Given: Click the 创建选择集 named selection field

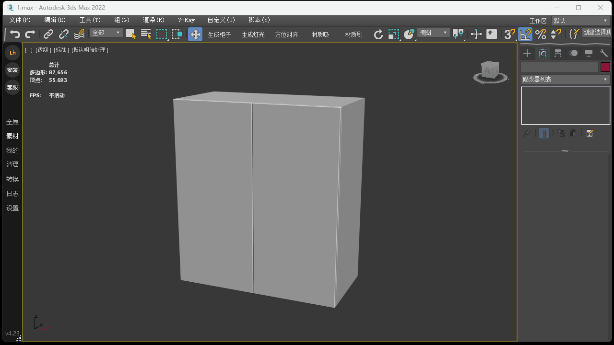Looking at the screenshot, I should 598,33.
